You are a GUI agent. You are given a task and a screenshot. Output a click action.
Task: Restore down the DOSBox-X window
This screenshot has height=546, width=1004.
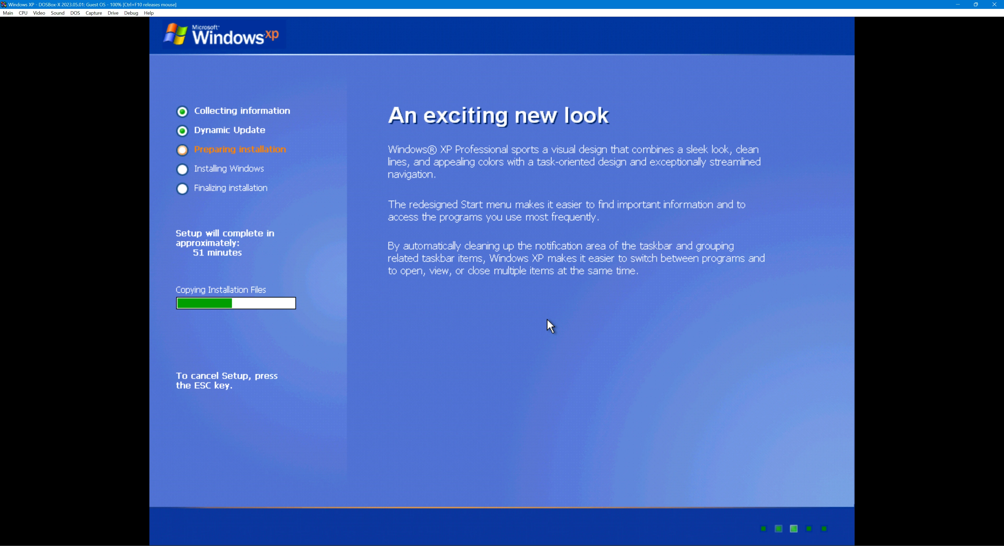pyautogui.click(x=976, y=4)
